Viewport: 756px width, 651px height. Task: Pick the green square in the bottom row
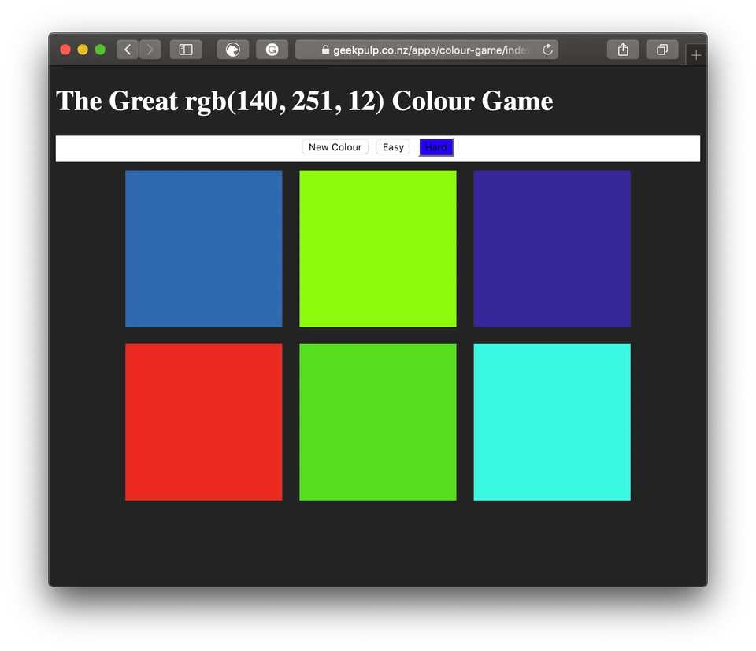[x=377, y=422]
